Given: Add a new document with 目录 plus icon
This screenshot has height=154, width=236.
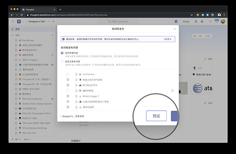Looking at the screenshot, I should 52,35.
